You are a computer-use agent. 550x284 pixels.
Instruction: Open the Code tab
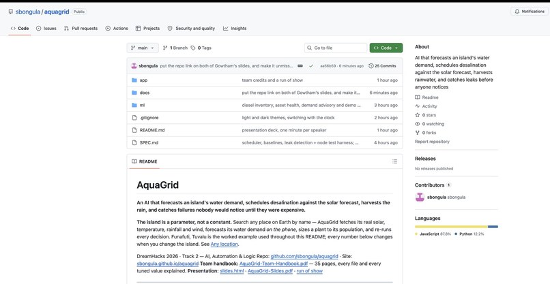[x=20, y=29]
